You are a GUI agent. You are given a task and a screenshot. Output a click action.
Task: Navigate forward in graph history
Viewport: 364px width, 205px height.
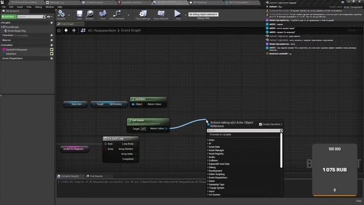pyautogui.click(x=74, y=30)
